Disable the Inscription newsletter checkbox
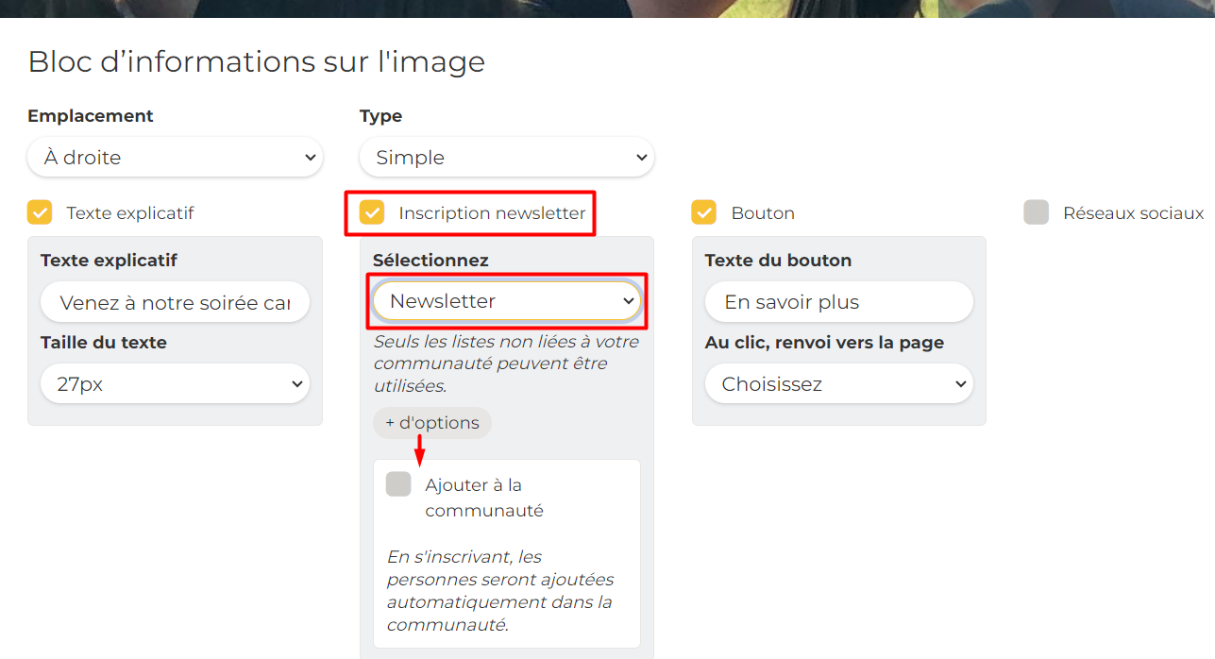Image resolution: width=1215 pixels, height=659 pixels. [x=373, y=212]
